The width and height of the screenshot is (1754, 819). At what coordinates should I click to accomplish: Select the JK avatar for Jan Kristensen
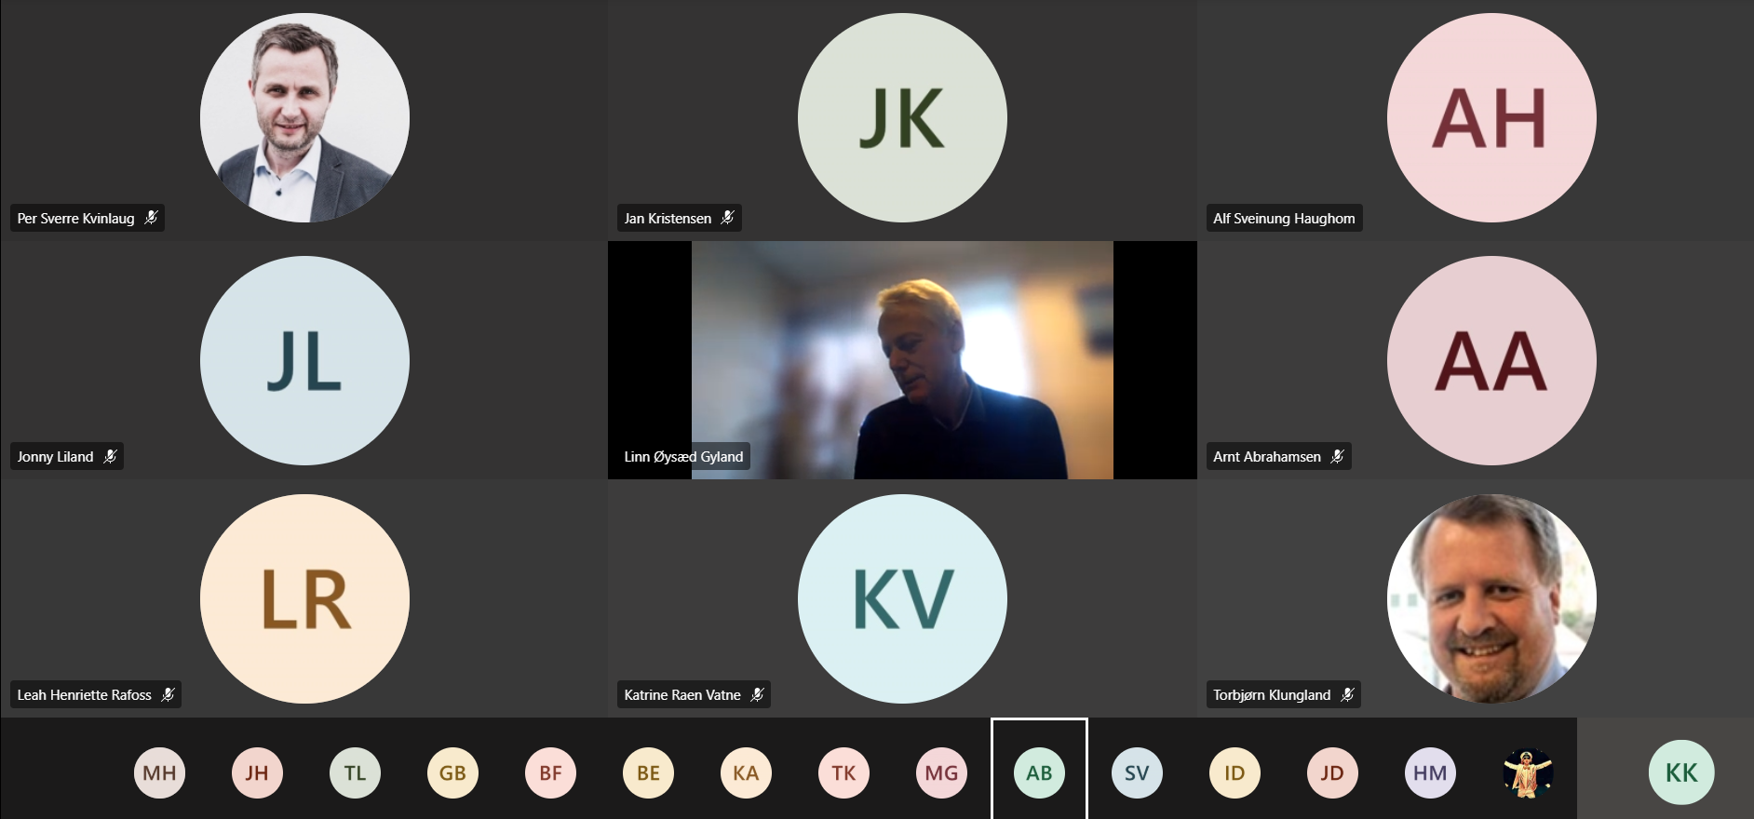[902, 117]
